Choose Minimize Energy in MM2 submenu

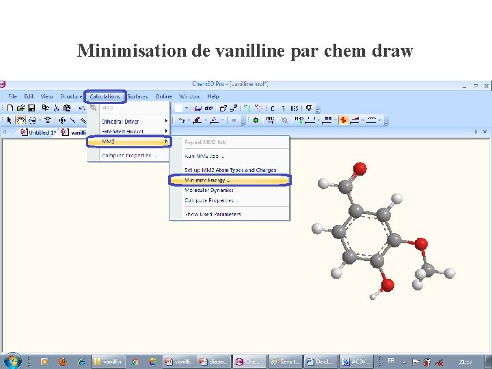click(x=230, y=180)
